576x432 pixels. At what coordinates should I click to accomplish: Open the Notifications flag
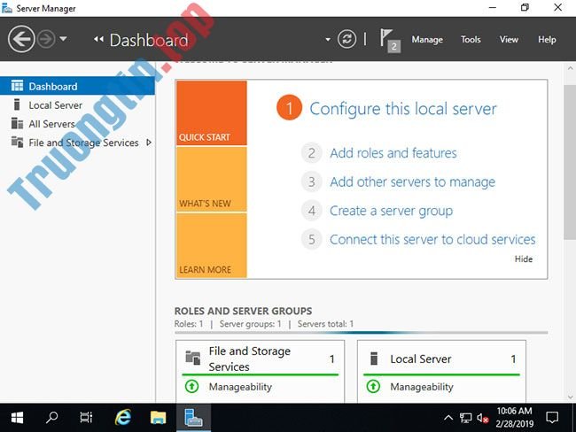390,41
